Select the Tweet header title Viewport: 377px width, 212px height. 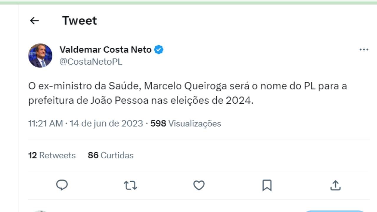click(x=79, y=20)
